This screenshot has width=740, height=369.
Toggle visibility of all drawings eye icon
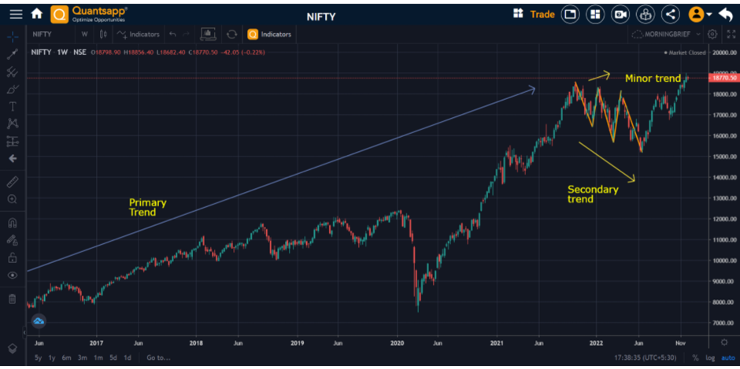coord(12,275)
